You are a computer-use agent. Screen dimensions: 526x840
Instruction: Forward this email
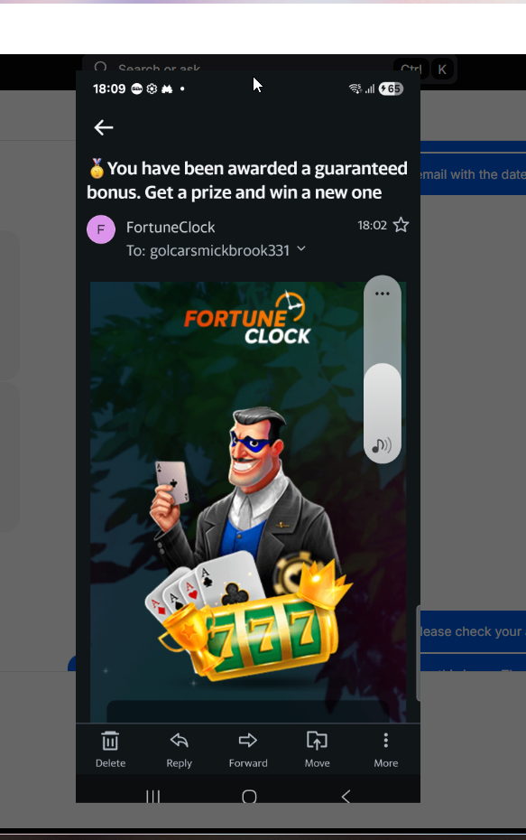pyautogui.click(x=248, y=749)
